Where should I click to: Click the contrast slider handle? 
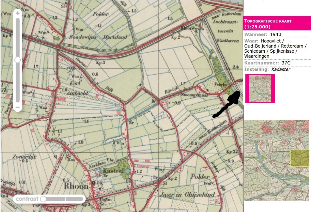point(43,199)
